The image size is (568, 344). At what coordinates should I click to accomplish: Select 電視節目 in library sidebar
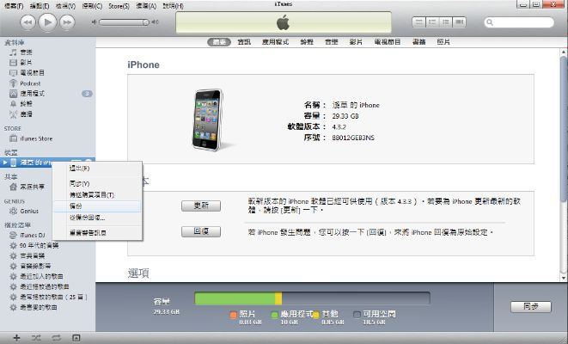[x=32, y=73]
